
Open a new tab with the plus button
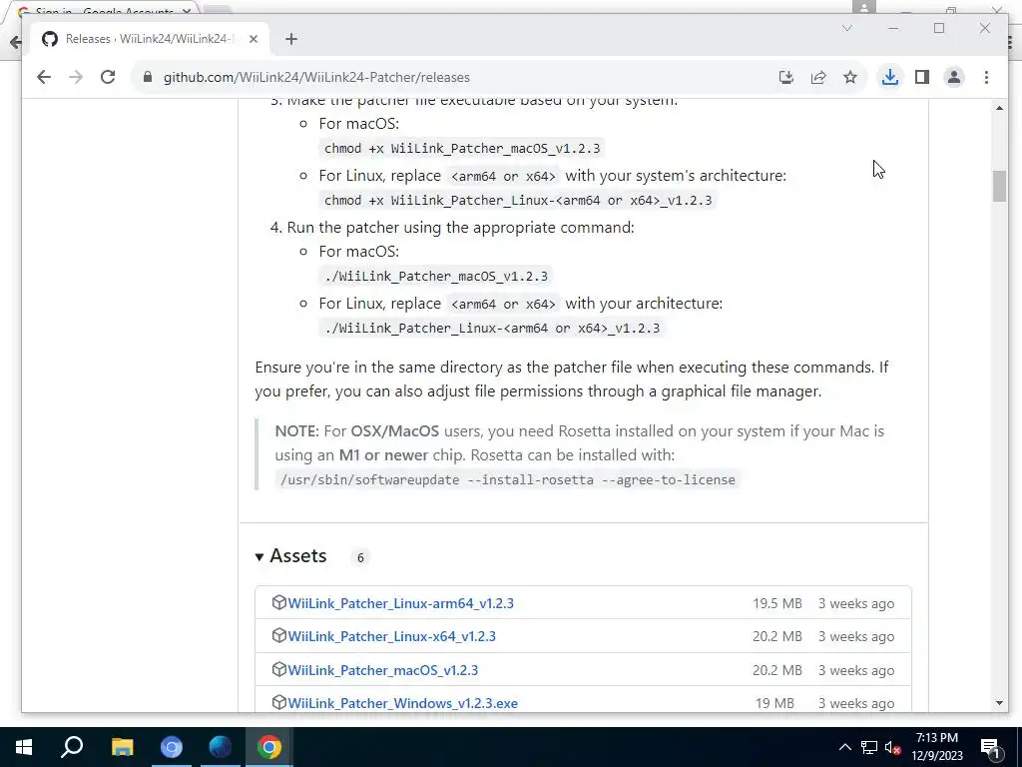point(291,39)
